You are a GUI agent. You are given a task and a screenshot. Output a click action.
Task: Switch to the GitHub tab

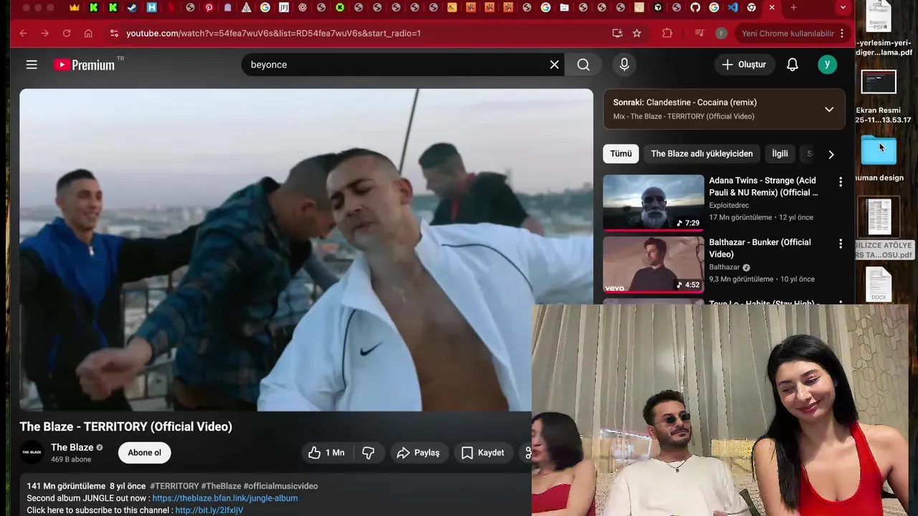tap(695, 7)
